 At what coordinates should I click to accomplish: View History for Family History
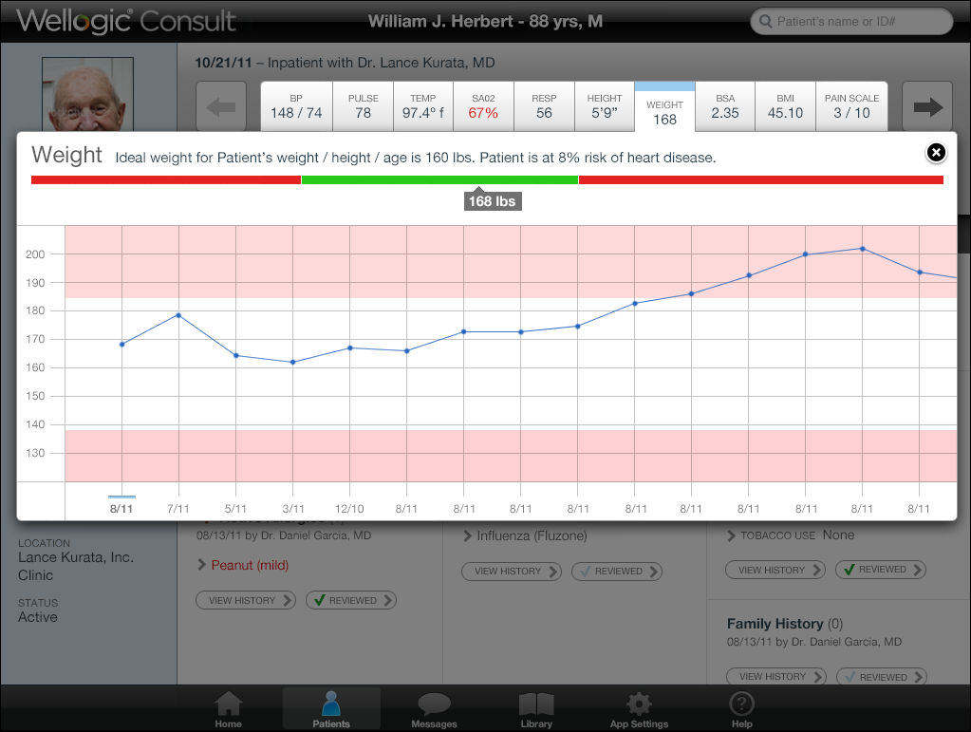(776, 677)
